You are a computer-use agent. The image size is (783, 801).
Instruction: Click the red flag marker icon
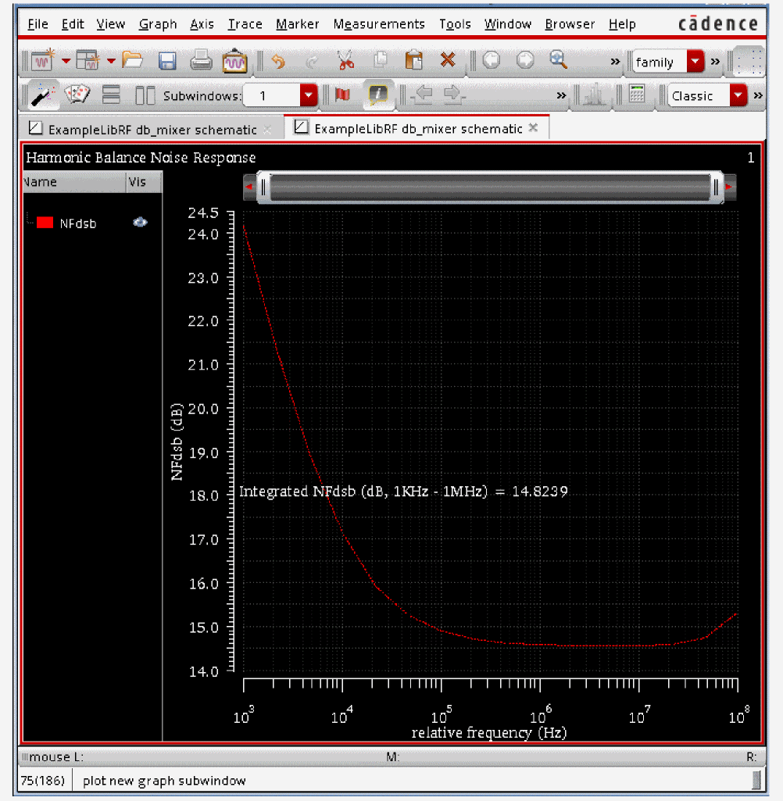pyautogui.click(x=342, y=95)
